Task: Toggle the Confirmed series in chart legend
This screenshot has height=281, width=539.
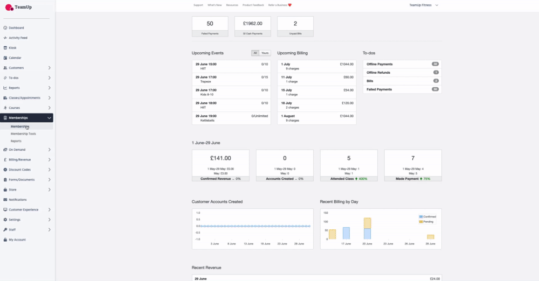Action: [x=429, y=216]
